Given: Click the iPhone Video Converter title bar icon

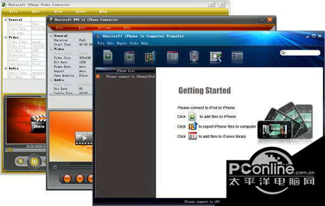Looking at the screenshot, I should (4, 4).
